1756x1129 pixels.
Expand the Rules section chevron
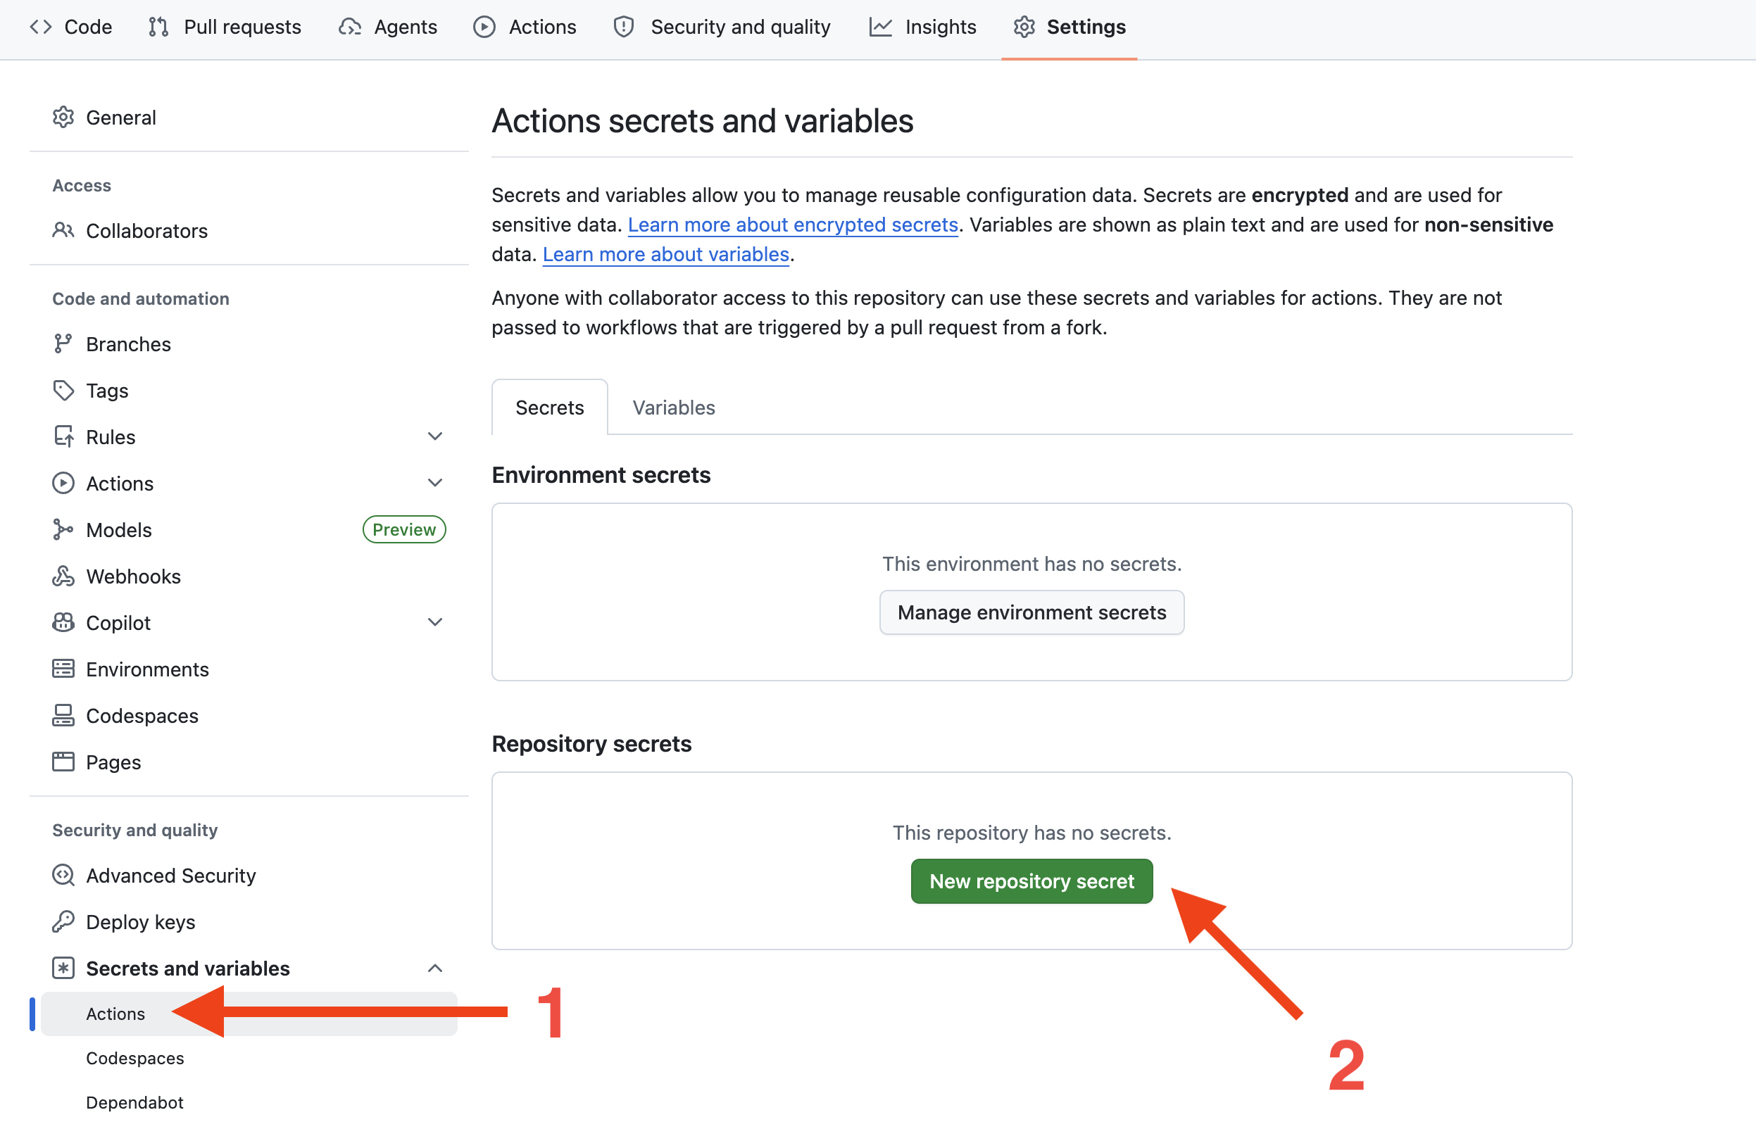(x=435, y=436)
